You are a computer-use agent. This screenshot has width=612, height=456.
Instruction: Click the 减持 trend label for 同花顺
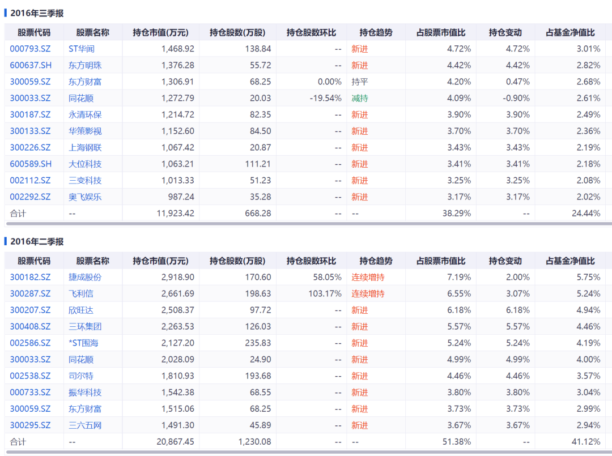360,98
